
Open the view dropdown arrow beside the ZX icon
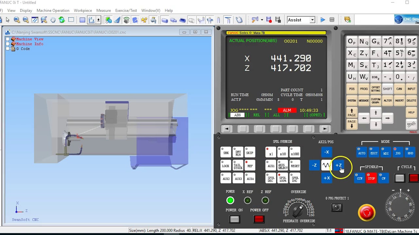point(98,20)
